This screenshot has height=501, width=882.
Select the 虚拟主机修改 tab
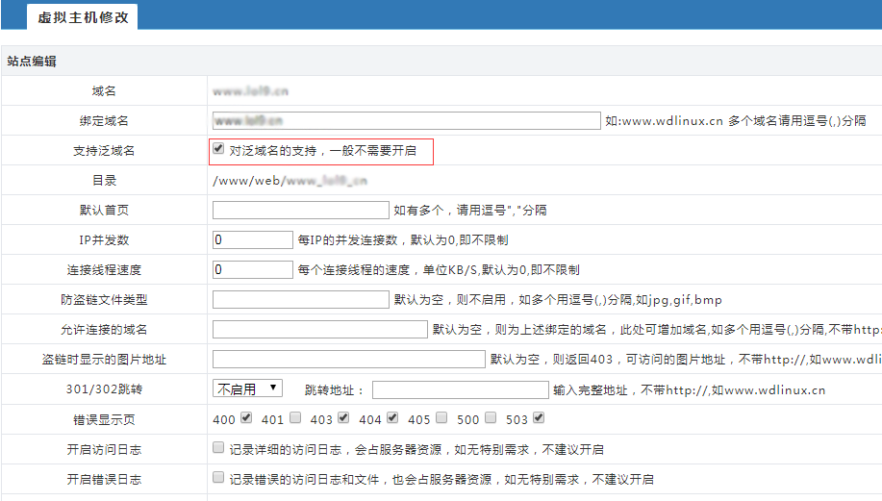83,17
